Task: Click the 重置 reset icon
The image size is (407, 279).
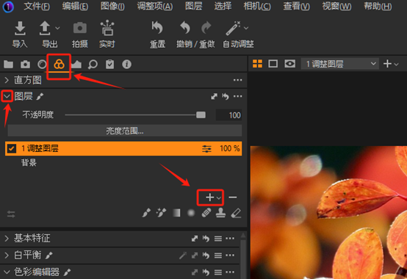Action: point(157,27)
